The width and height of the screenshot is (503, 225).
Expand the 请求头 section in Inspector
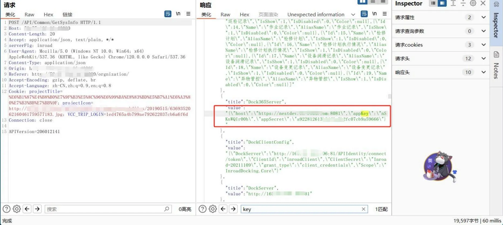point(483,58)
